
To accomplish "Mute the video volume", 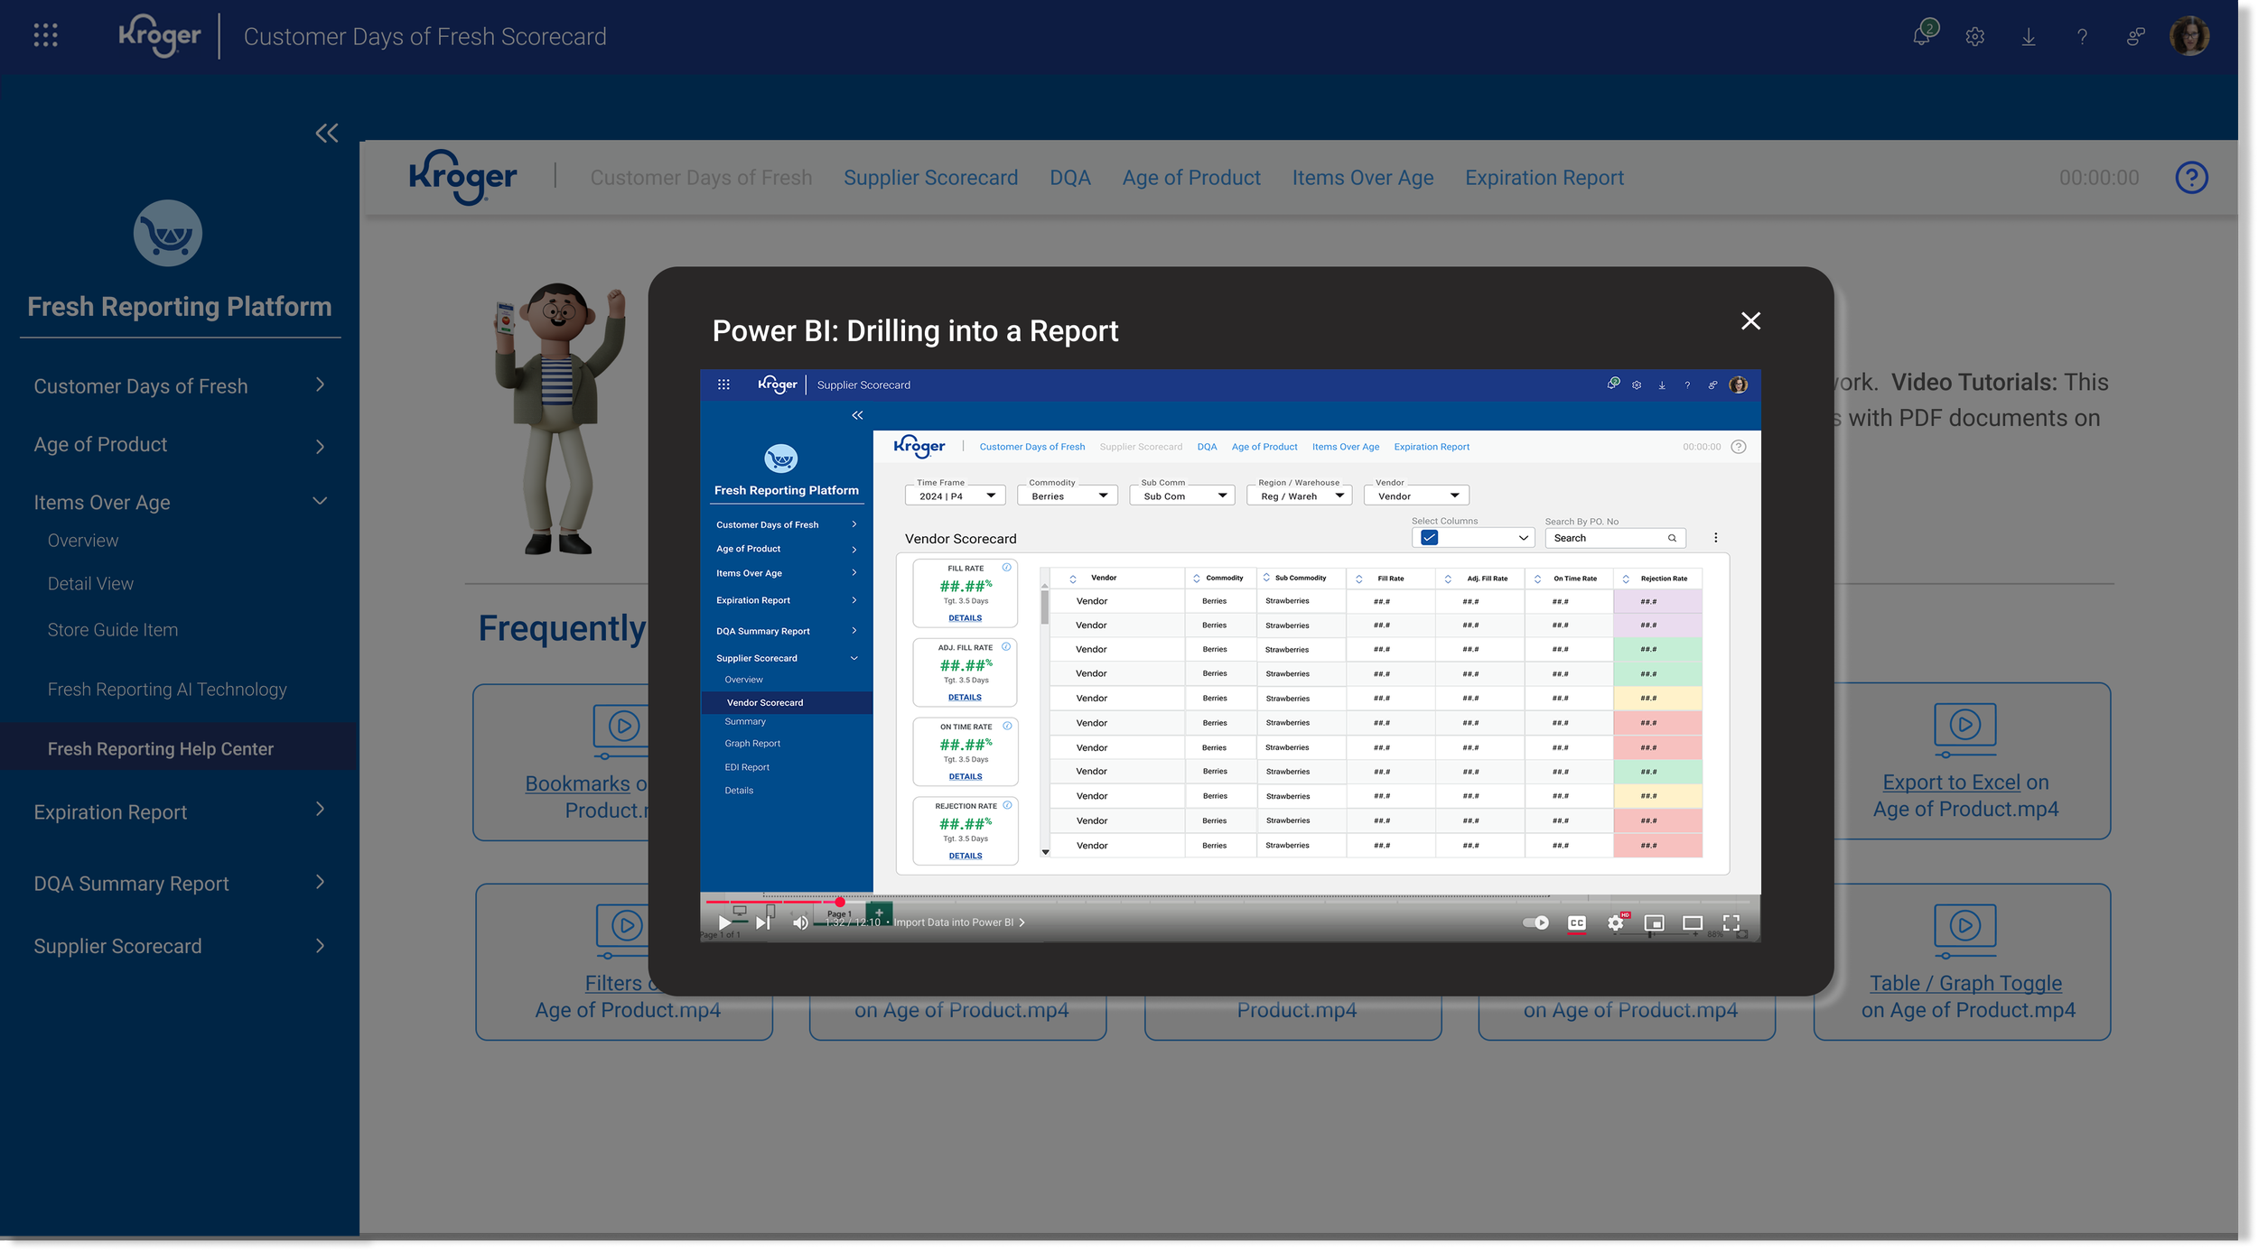I will click(x=800, y=922).
